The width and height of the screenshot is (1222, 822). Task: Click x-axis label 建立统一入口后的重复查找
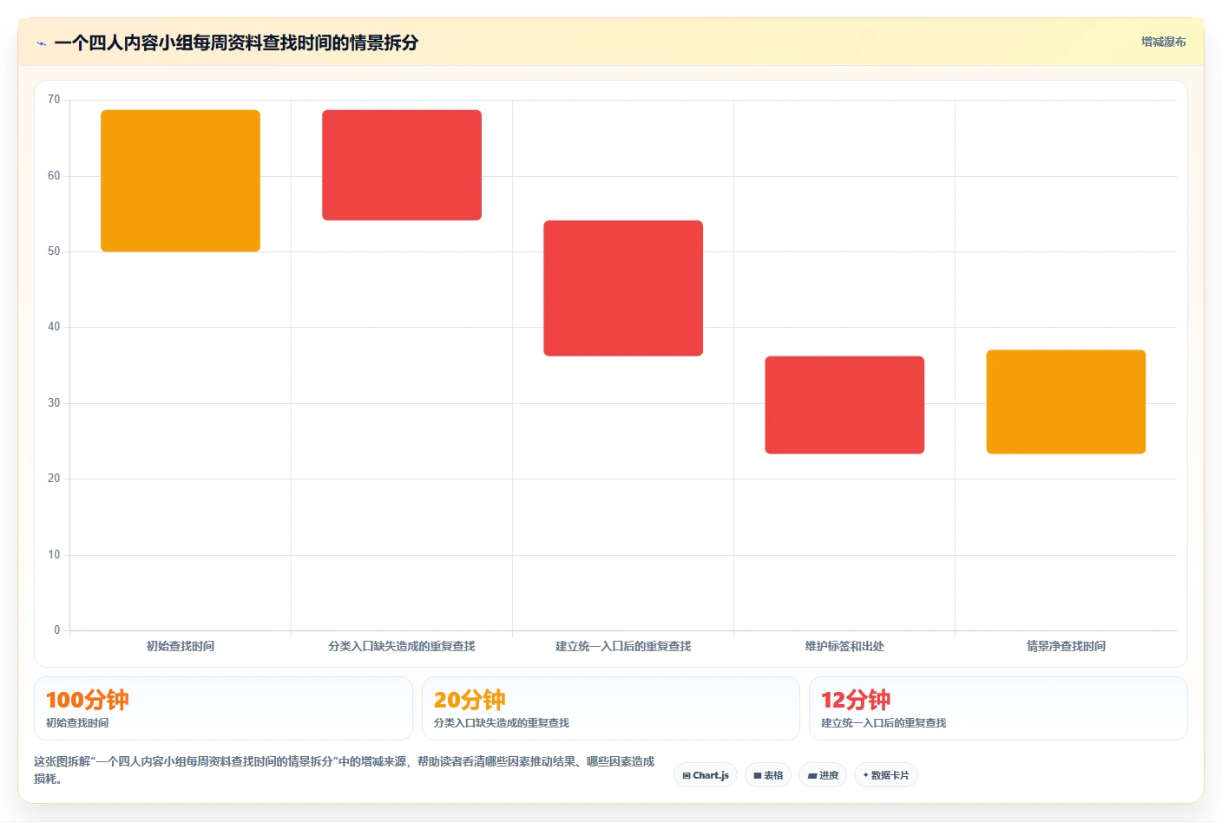[623, 646]
